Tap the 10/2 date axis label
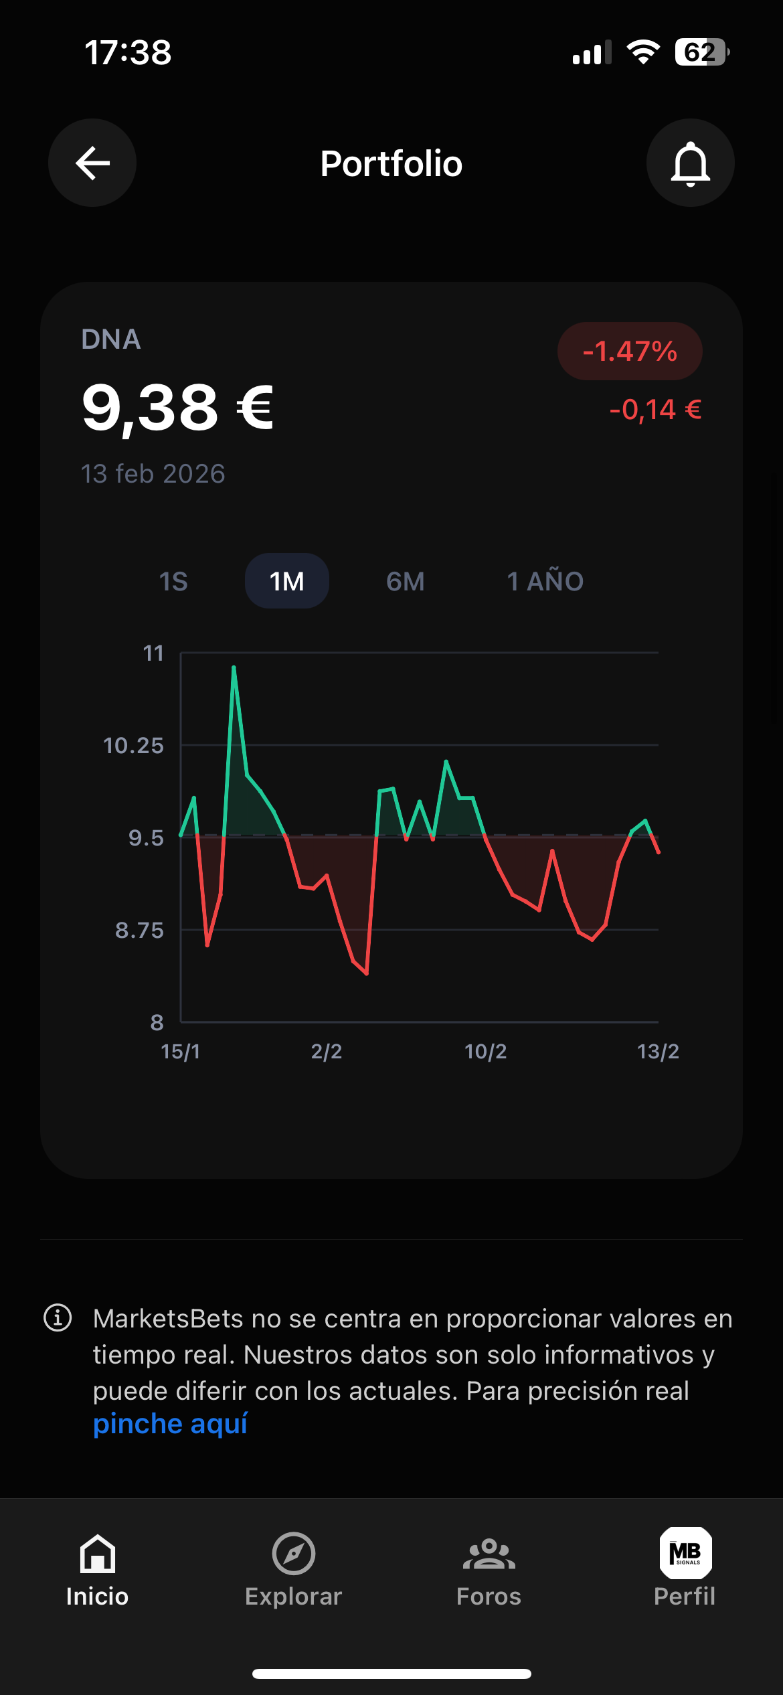This screenshot has width=783, height=1695. pos(485,1051)
